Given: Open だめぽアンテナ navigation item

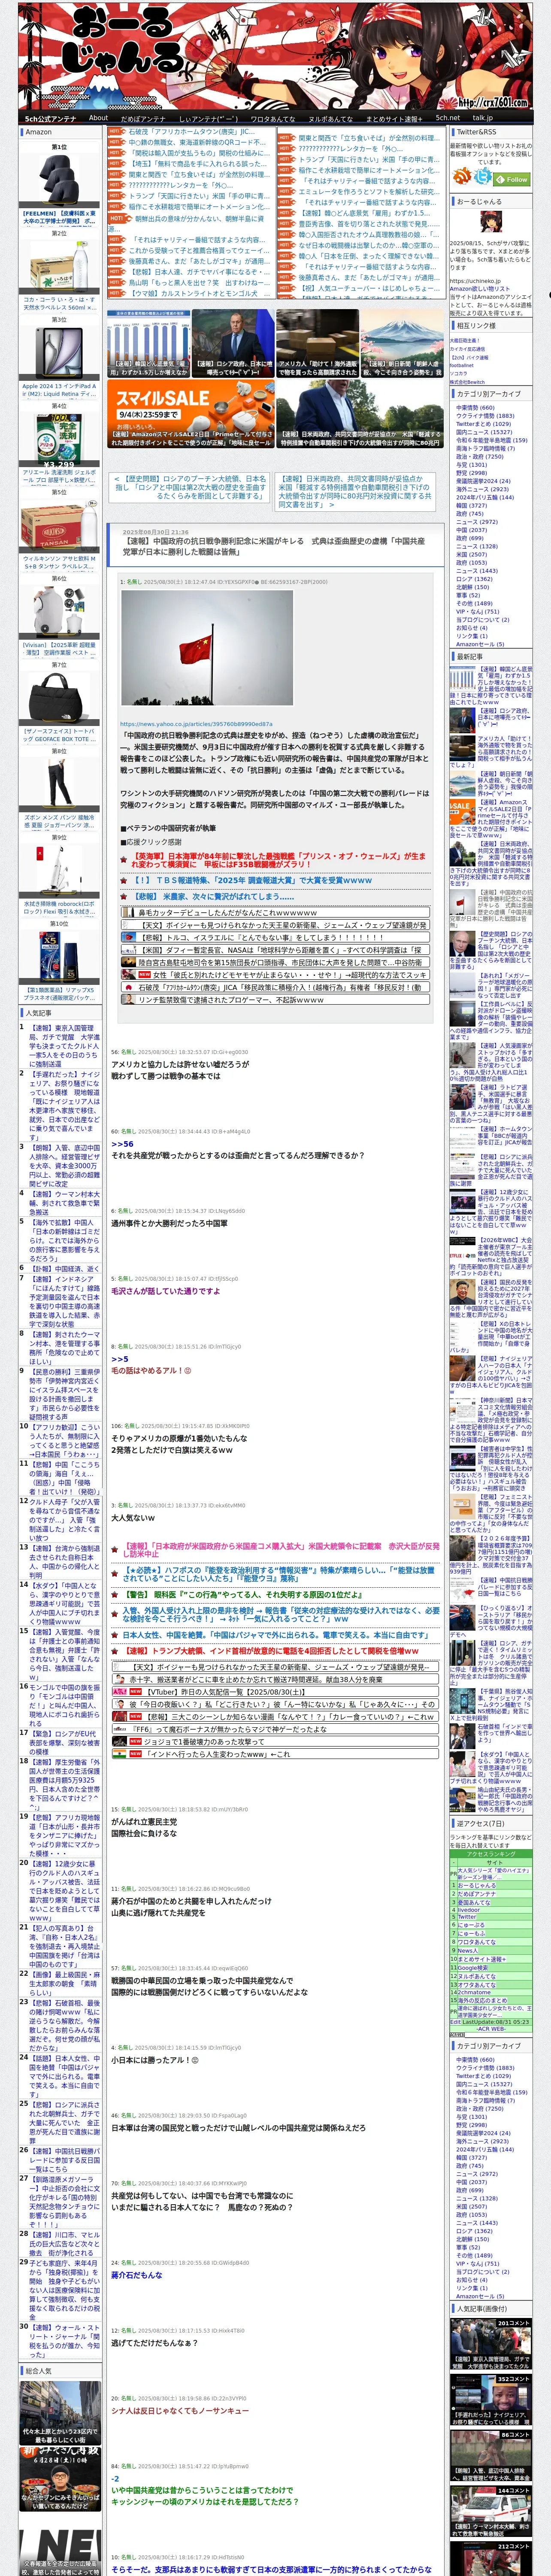Looking at the screenshot, I should click(143, 118).
